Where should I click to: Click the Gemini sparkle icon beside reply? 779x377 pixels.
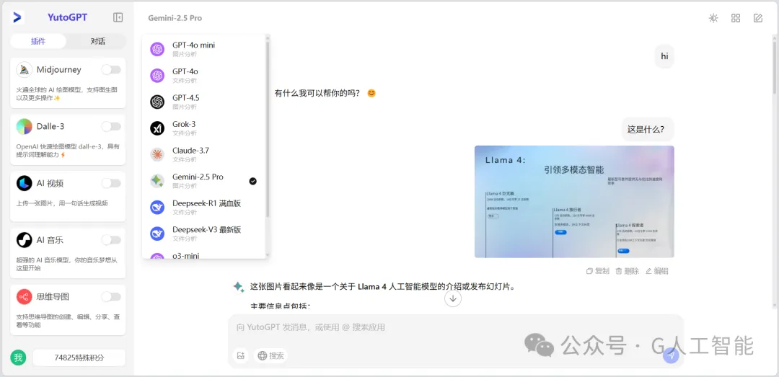(x=239, y=287)
